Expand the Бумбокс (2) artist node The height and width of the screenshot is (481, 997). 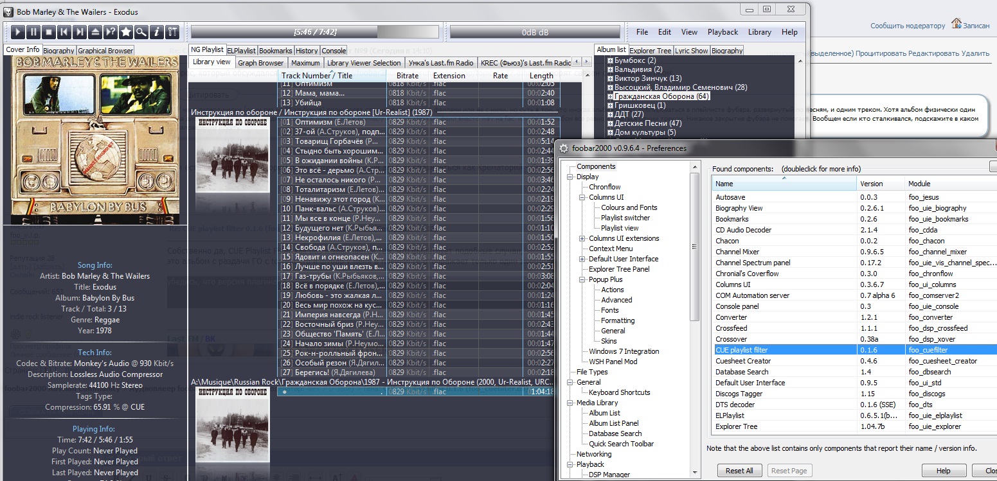[610, 60]
